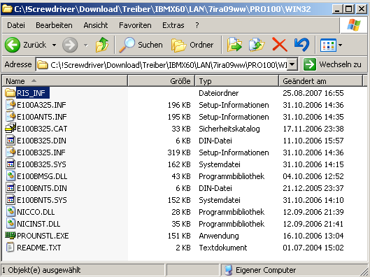The image size is (370, 277).
Task: Maximize the Explorer window
Action: 349,9
